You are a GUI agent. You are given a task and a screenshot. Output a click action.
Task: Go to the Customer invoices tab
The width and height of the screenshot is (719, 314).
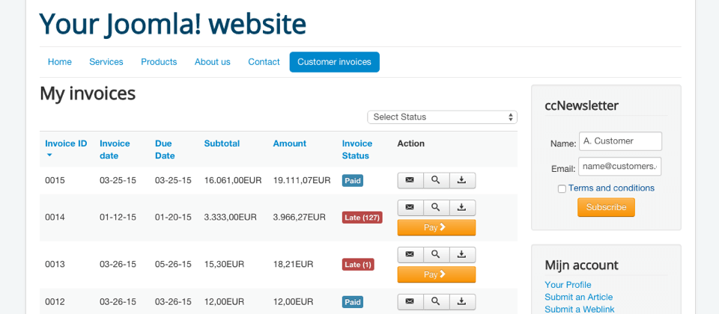334,62
